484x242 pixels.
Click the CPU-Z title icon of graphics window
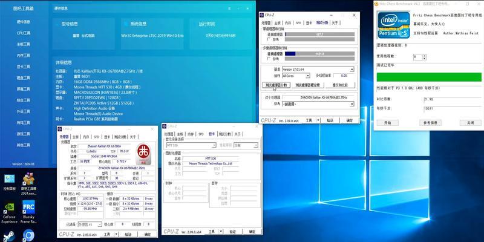tap(164, 126)
